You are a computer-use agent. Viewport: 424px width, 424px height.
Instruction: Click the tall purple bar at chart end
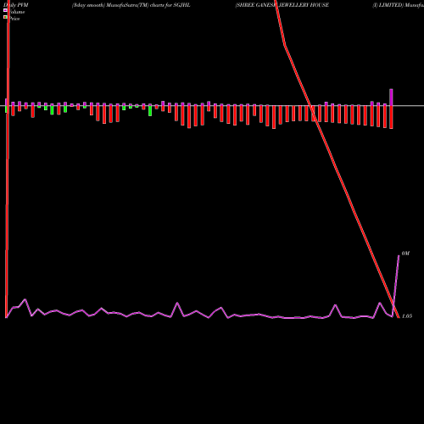(x=391, y=98)
